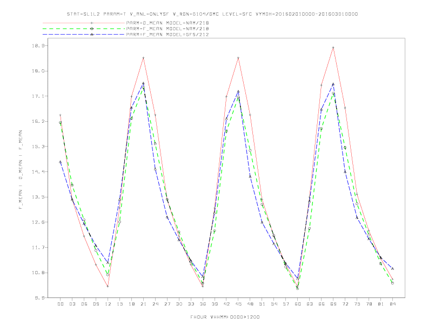Click the blue dashed legend line sample
428x331 pixels.
pos(84,35)
